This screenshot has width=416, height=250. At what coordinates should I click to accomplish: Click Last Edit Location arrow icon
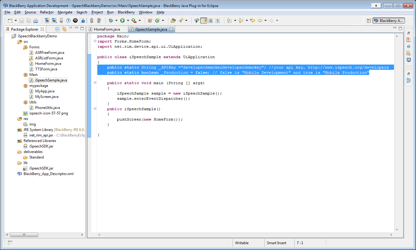(253, 21)
